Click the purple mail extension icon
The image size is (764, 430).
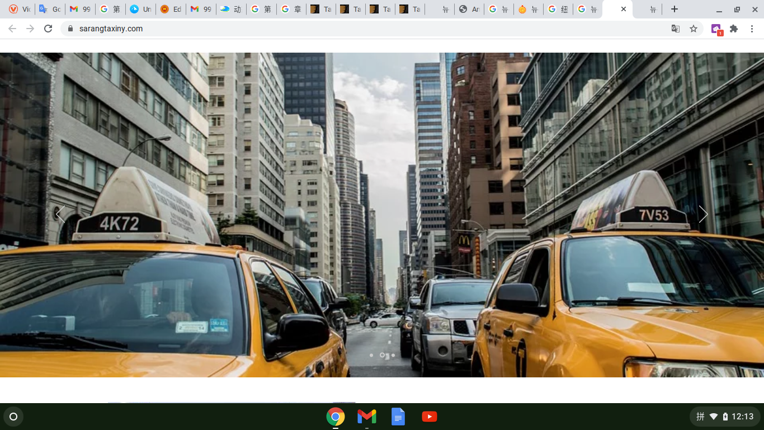716,29
